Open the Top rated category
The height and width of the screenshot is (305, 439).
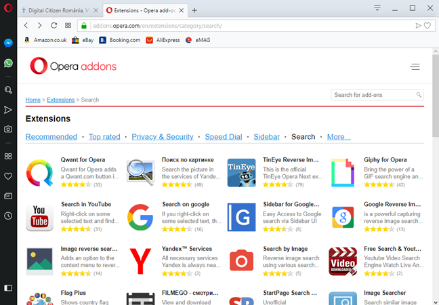point(104,137)
